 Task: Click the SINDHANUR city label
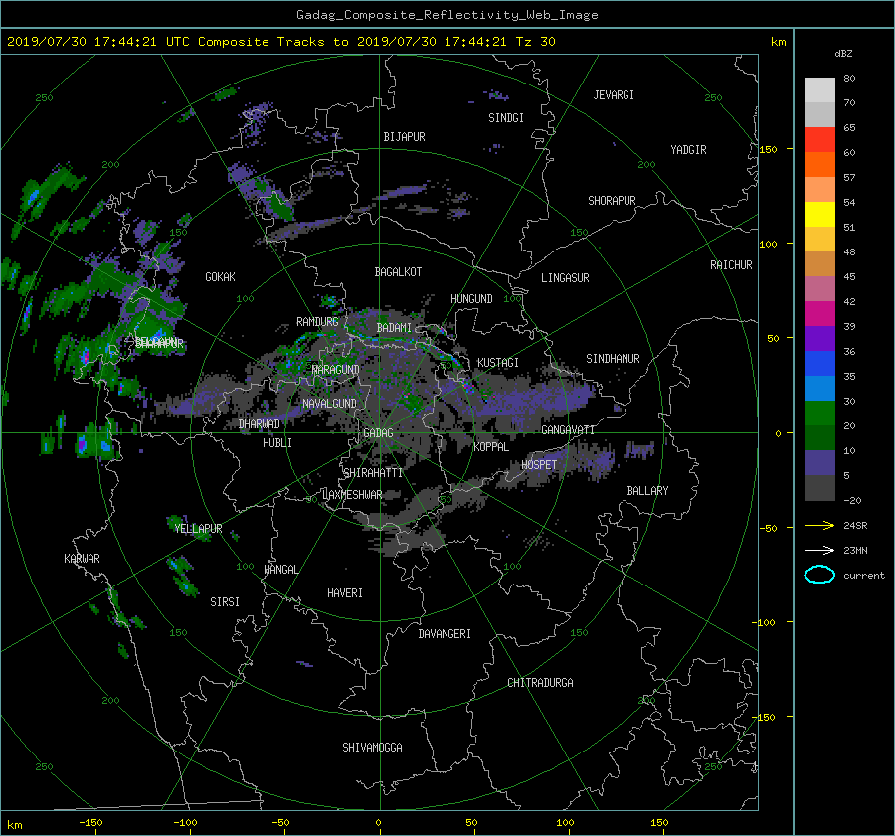[613, 359]
